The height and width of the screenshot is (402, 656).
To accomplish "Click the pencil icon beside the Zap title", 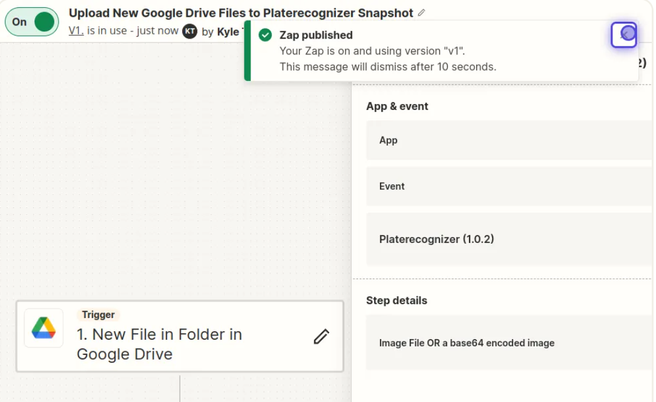I will (422, 13).
